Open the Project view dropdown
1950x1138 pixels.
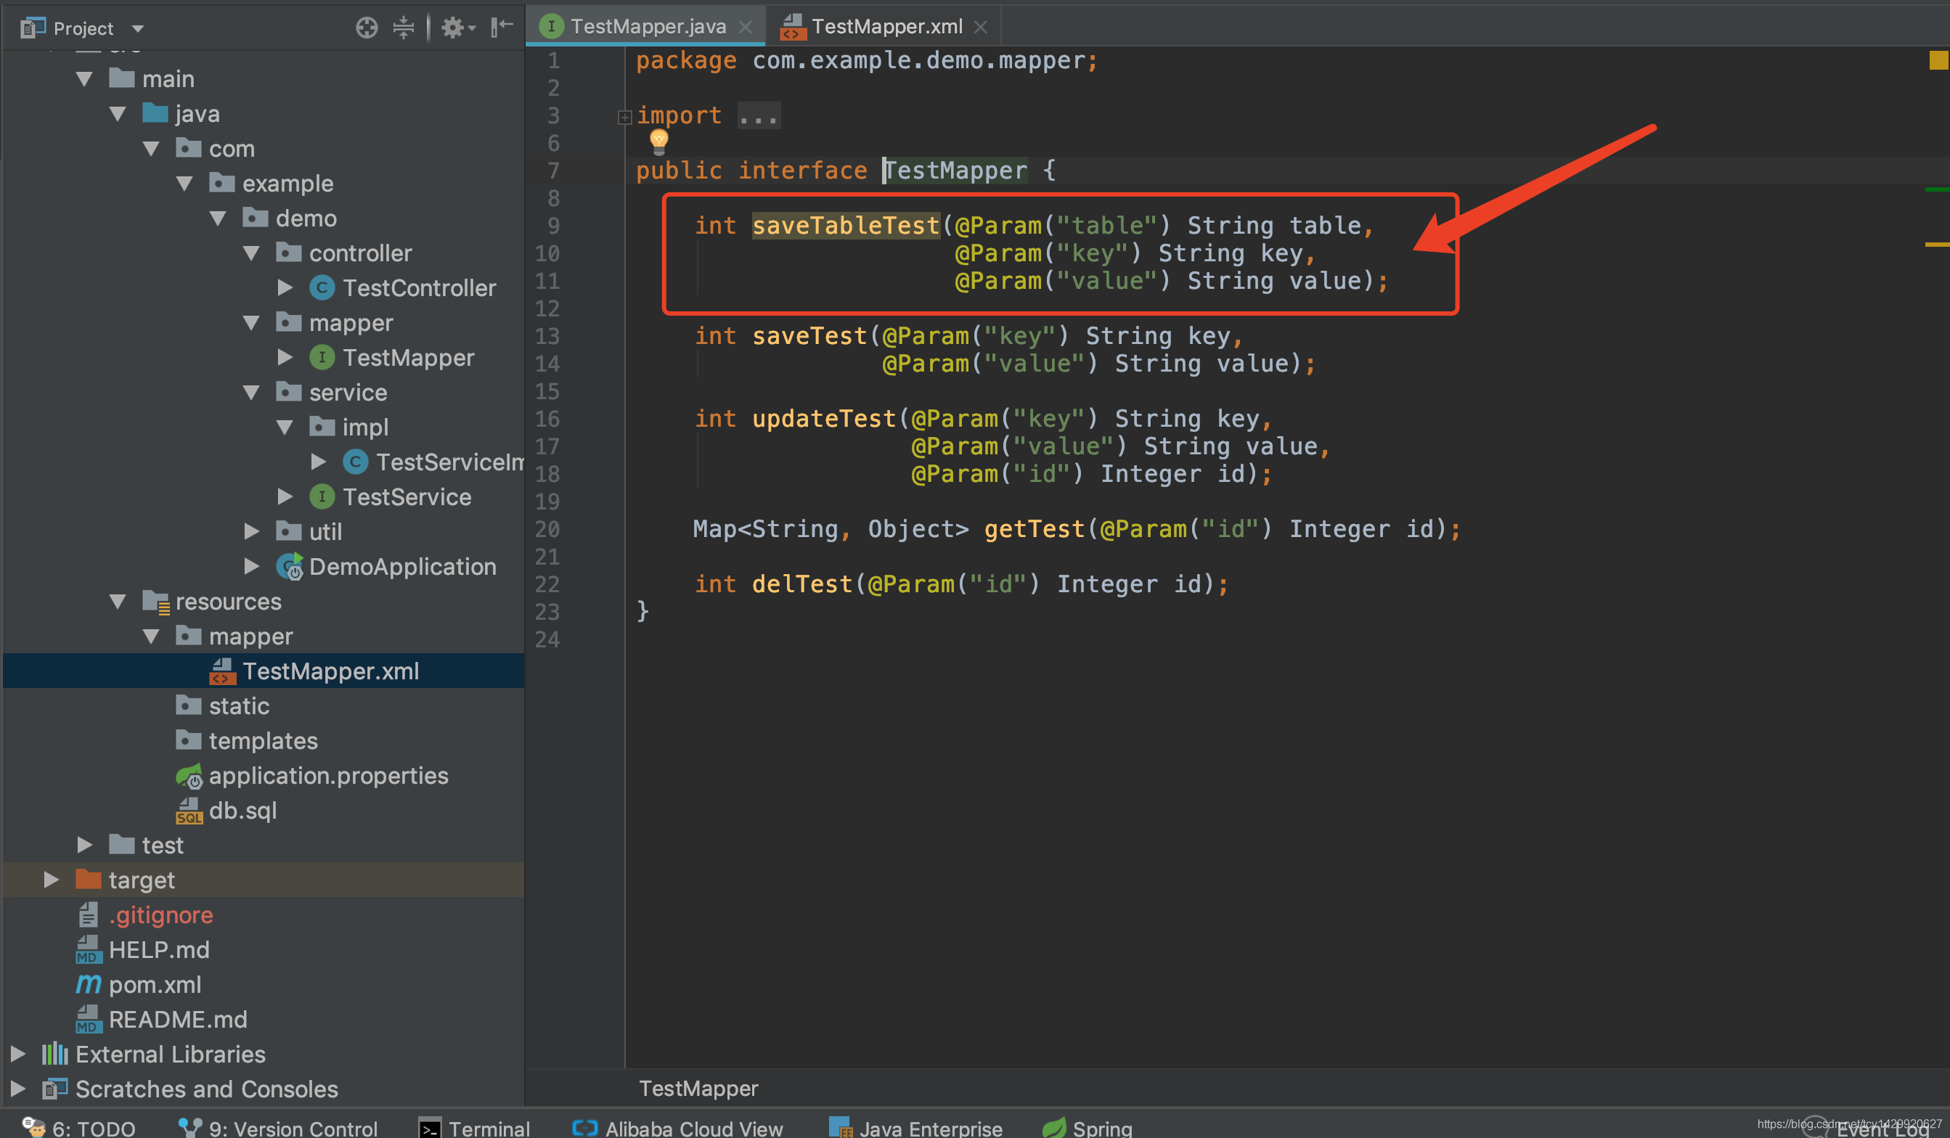pyautogui.click(x=137, y=28)
